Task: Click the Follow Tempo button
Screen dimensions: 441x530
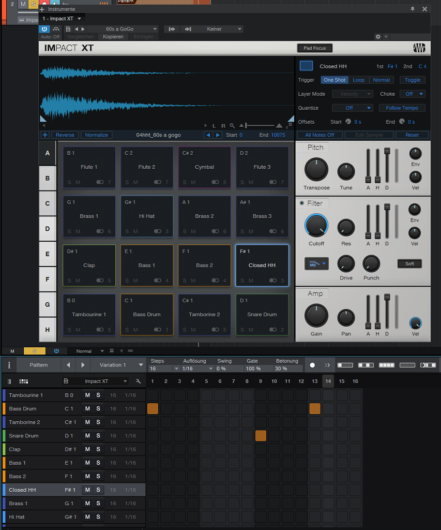Action: coord(402,108)
